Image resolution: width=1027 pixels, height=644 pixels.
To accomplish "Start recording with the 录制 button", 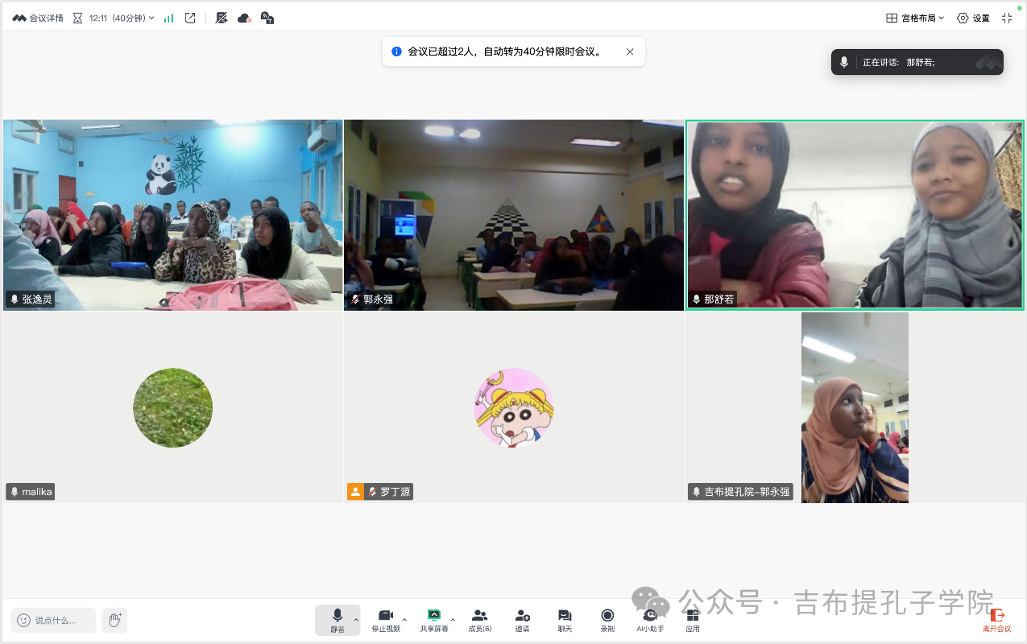I will pos(607,620).
